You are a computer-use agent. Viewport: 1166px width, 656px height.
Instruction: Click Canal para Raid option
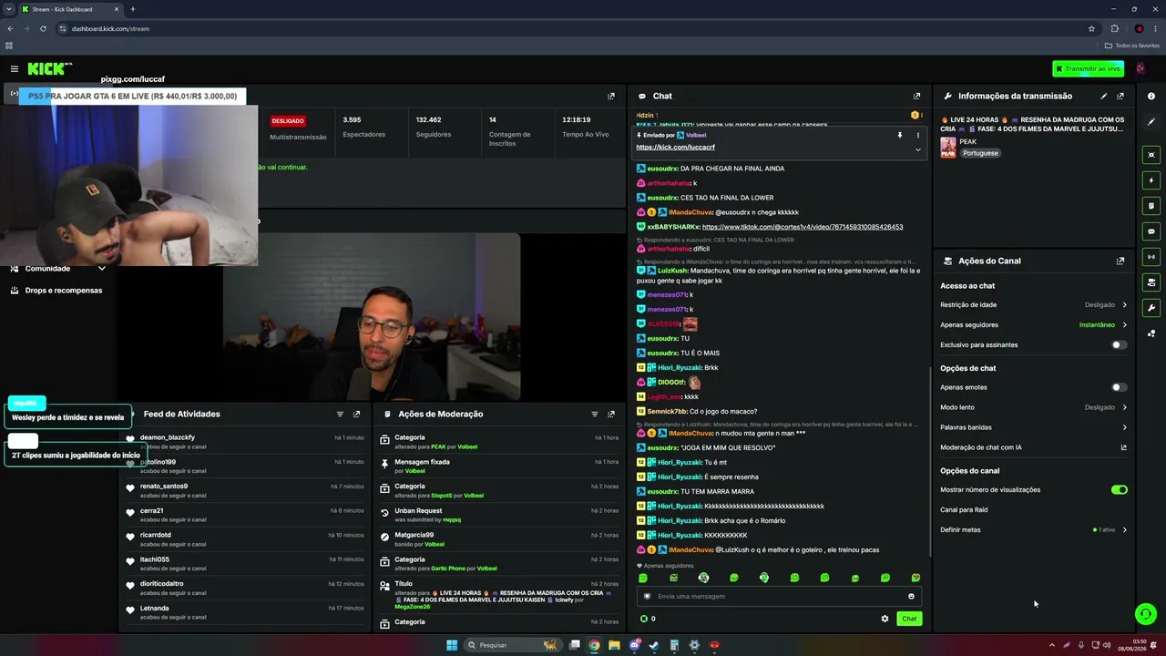964,509
